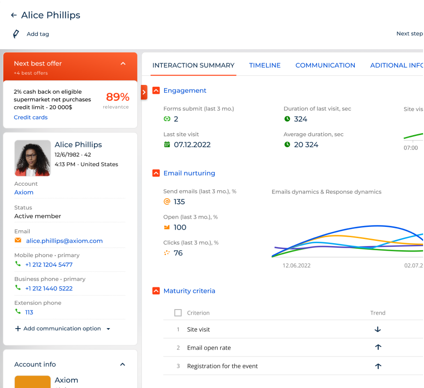Click the Axiom account link

coord(24,192)
